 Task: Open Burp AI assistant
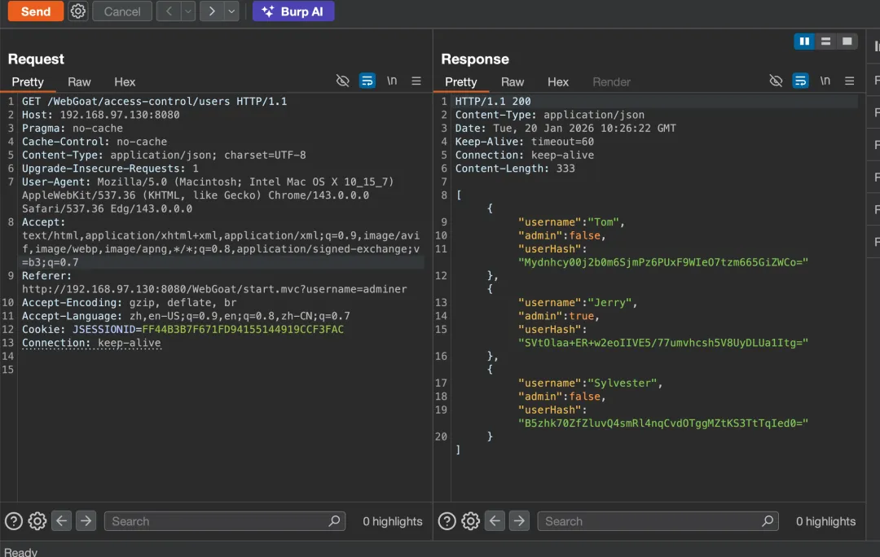point(293,11)
